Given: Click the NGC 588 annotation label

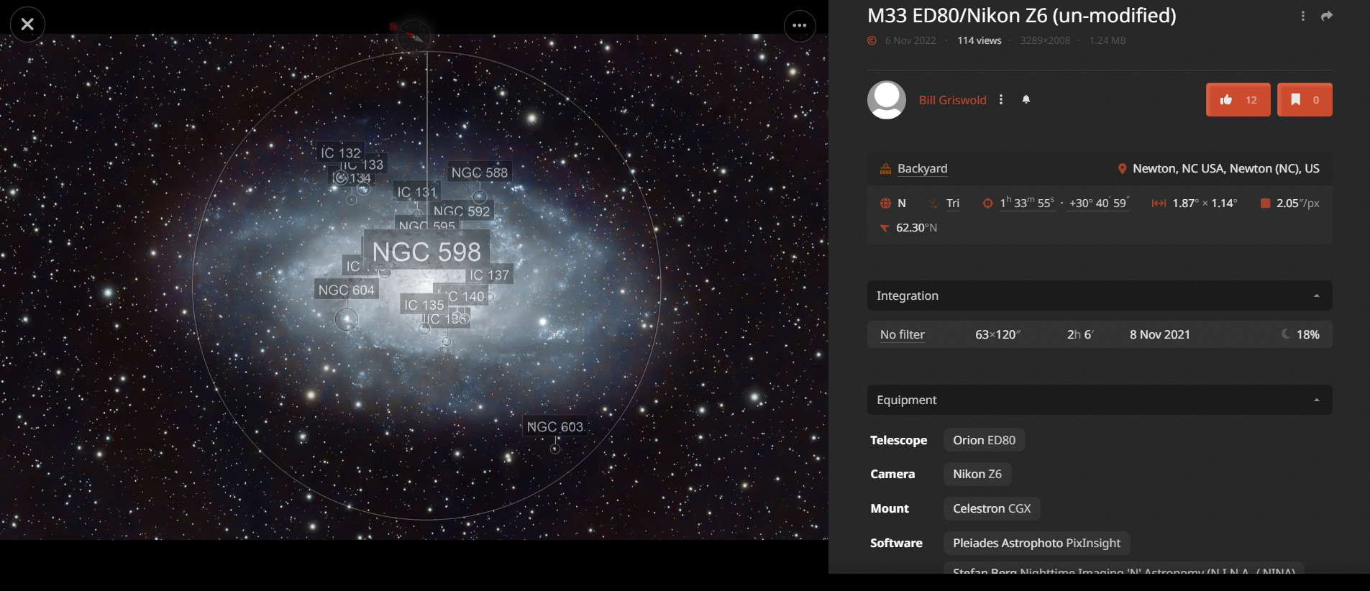Looking at the screenshot, I should pyautogui.click(x=480, y=173).
